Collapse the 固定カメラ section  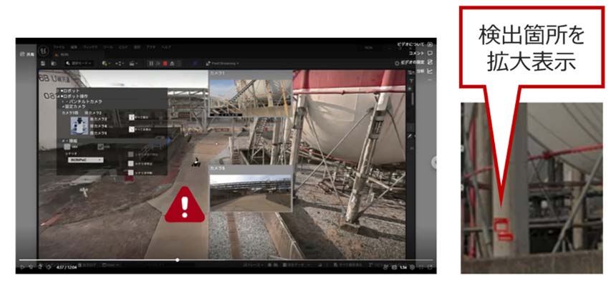63,107
